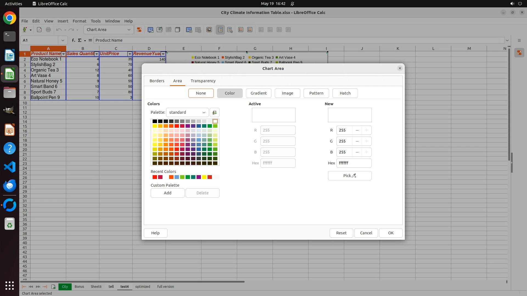
Task: Toggle the Gradient fill button
Action: (258, 93)
